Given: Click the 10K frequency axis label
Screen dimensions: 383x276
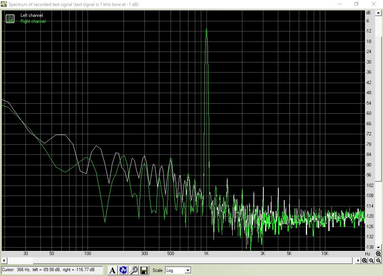Looking at the screenshot, I should click(x=325, y=254).
